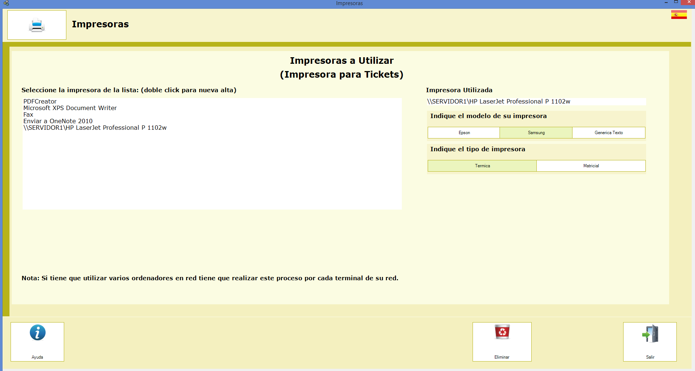Screen dimensions: 695x371
Task: Select the SERVIDOR1 HP LaserJet list entry
Action: tap(95, 128)
